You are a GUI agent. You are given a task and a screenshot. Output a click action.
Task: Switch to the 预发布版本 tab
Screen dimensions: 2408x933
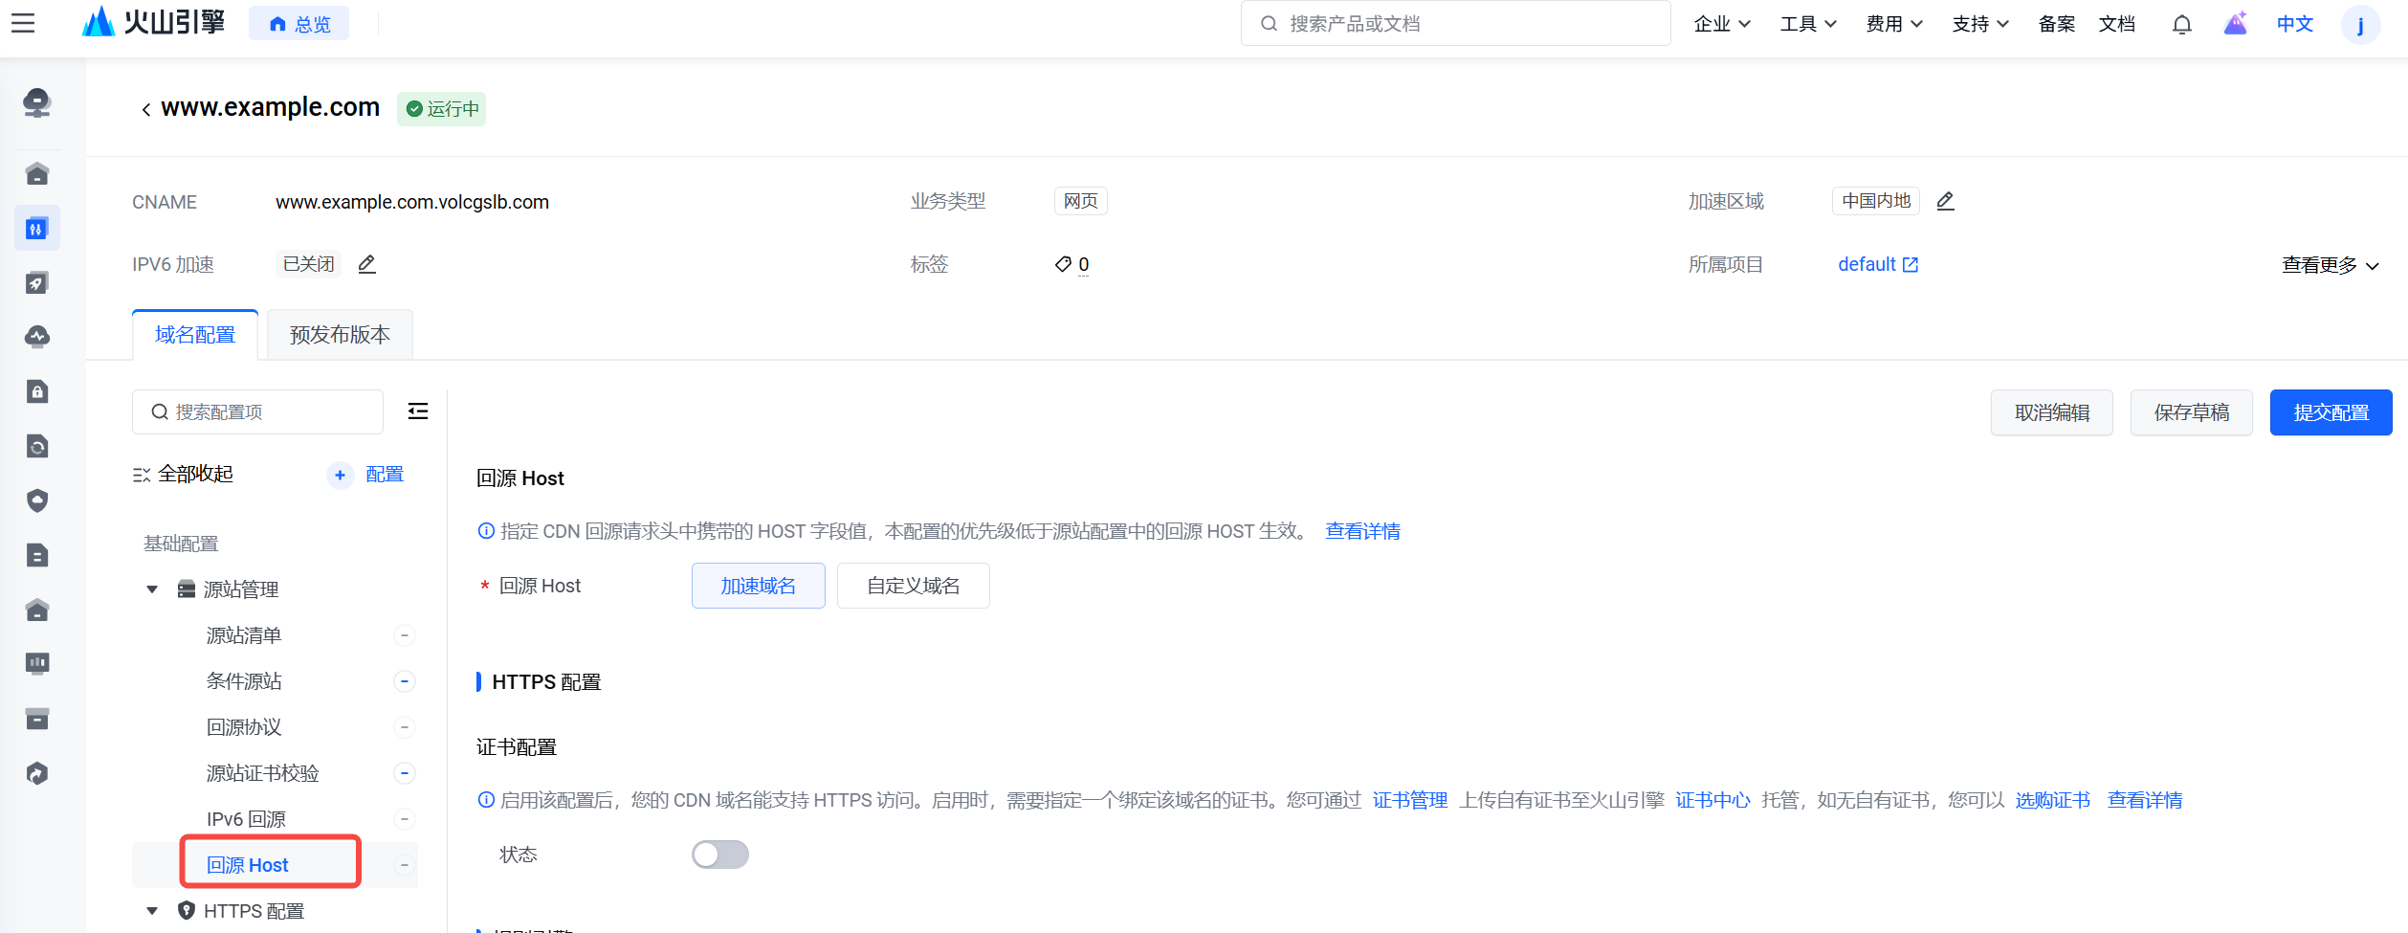(340, 335)
